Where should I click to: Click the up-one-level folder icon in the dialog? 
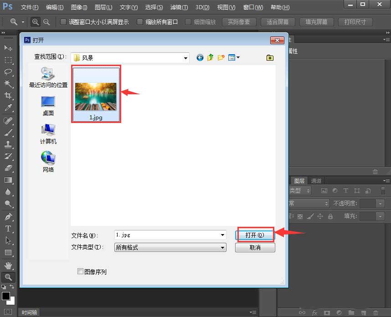[x=210, y=57]
